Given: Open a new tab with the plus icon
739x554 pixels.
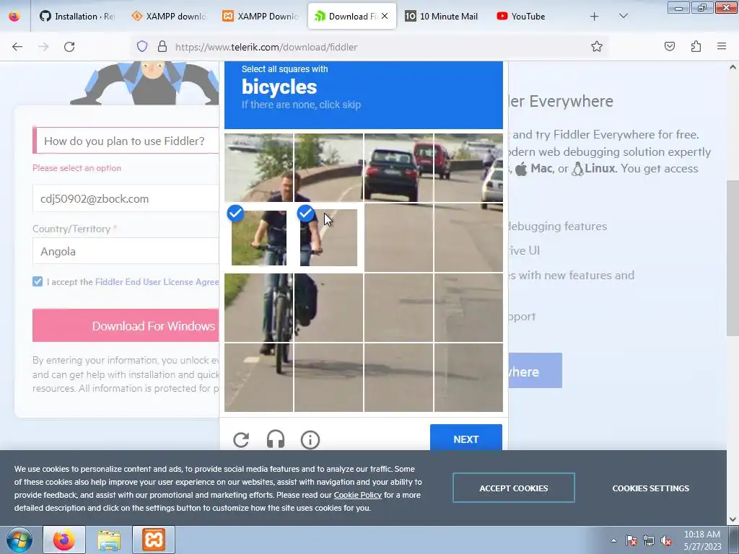Looking at the screenshot, I should coord(595,17).
